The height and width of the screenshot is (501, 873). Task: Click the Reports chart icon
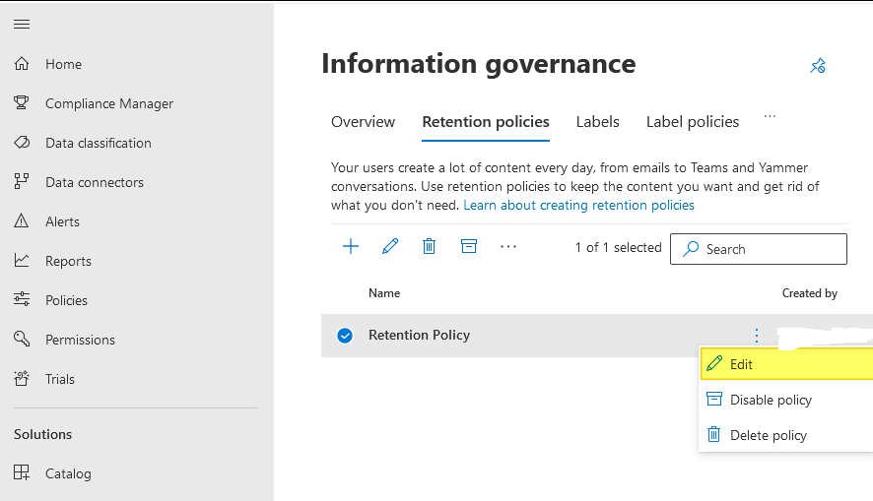coord(22,260)
